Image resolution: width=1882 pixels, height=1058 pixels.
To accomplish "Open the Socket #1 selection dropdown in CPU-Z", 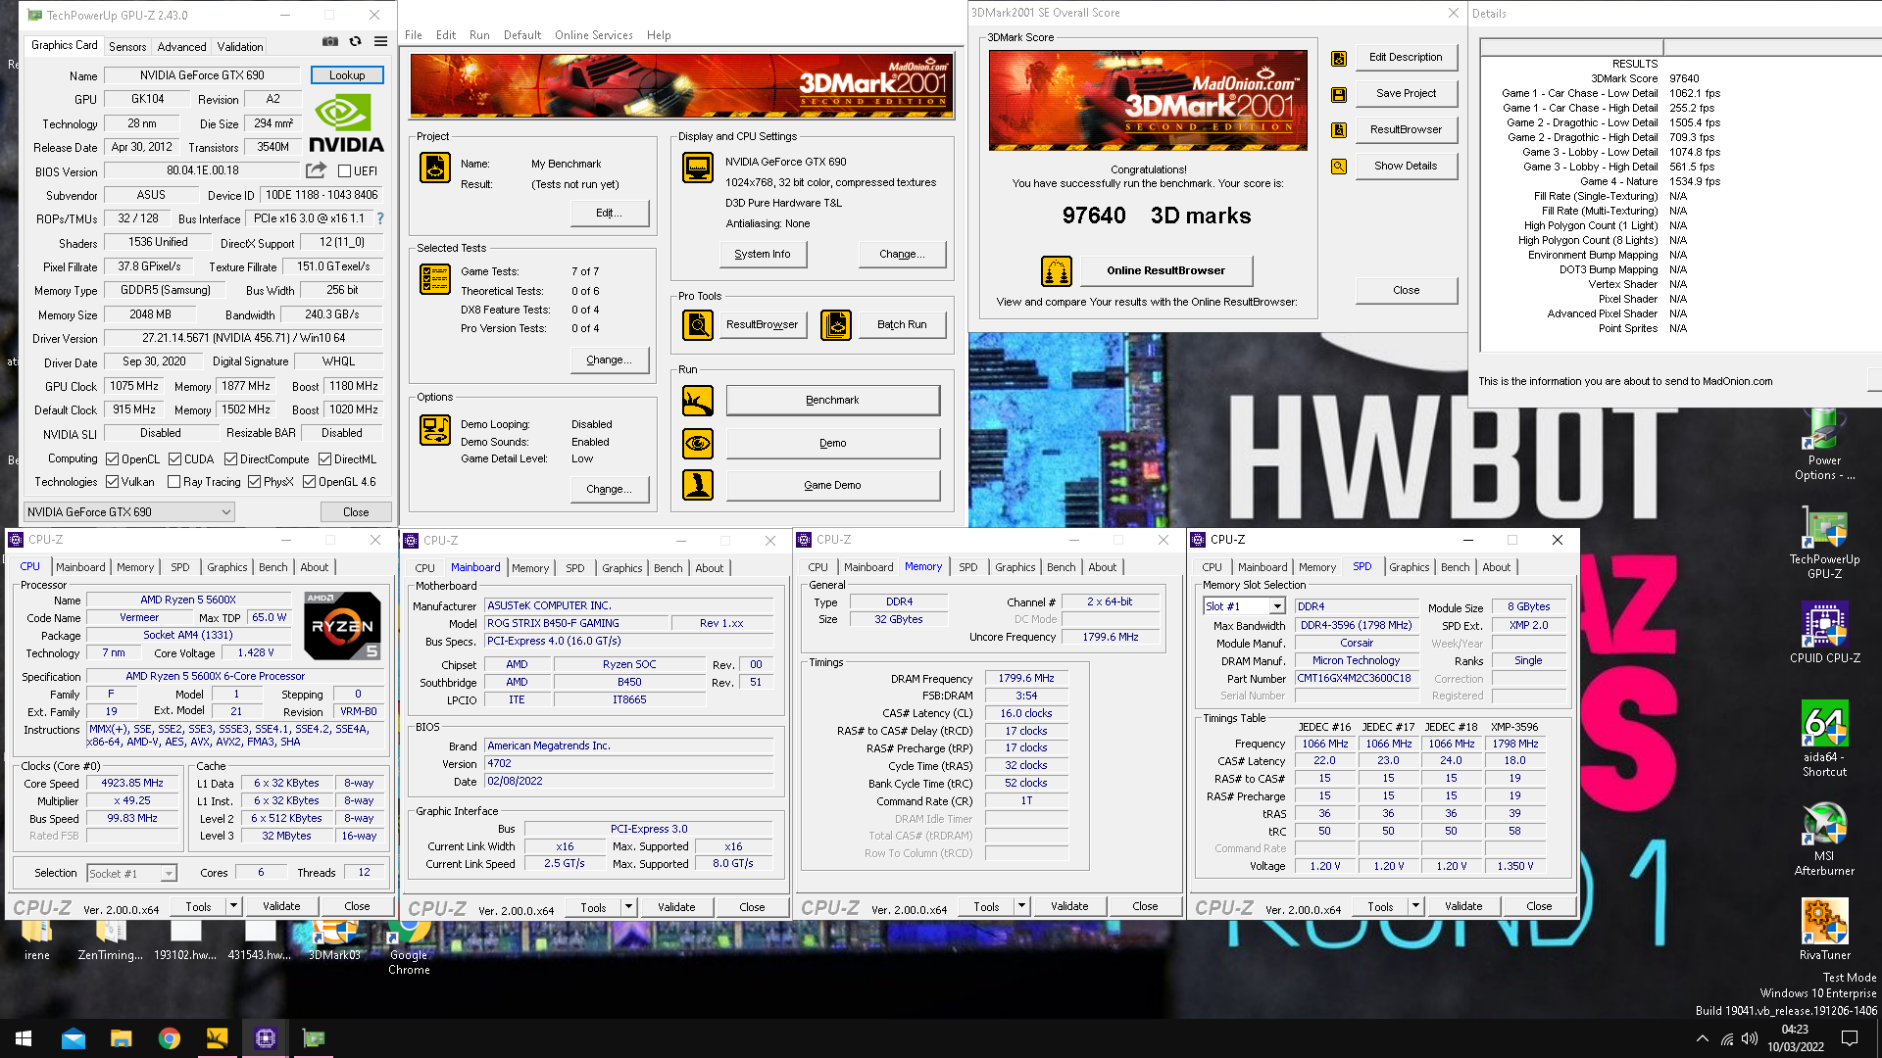I will tap(131, 874).
